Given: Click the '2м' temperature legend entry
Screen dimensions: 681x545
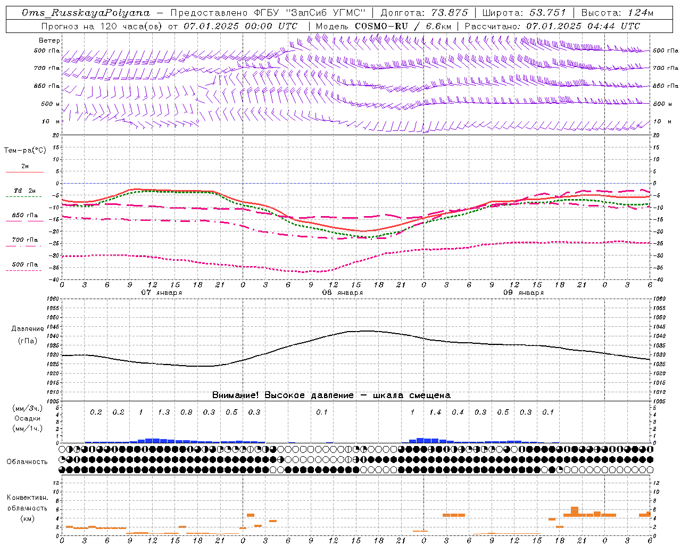Looking at the screenshot, I should pyautogui.click(x=25, y=167).
